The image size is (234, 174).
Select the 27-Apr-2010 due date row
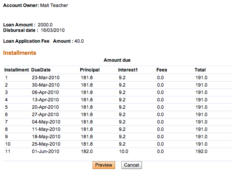pyautogui.click(x=45, y=114)
